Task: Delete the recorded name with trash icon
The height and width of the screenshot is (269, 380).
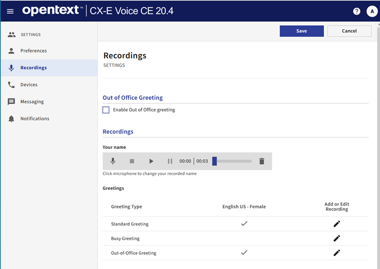Action: coord(262,161)
